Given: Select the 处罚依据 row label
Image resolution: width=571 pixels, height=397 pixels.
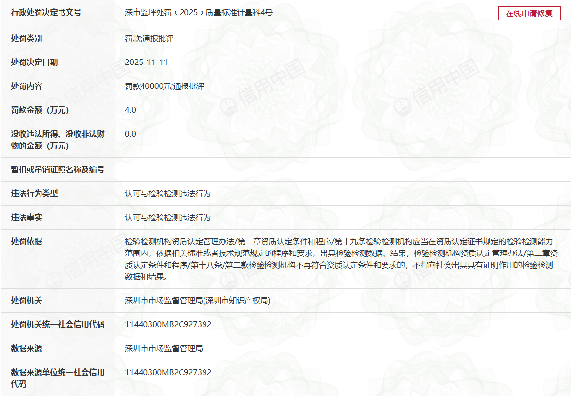Looking at the screenshot, I should pyautogui.click(x=26, y=241).
